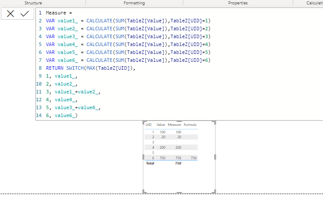Commit the formula with the checkmark icon
The width and height of the screenshot is (323, 214).
coord(25,14)
